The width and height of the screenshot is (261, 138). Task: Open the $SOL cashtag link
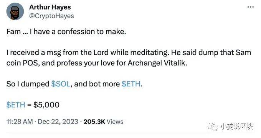(61, 84)
